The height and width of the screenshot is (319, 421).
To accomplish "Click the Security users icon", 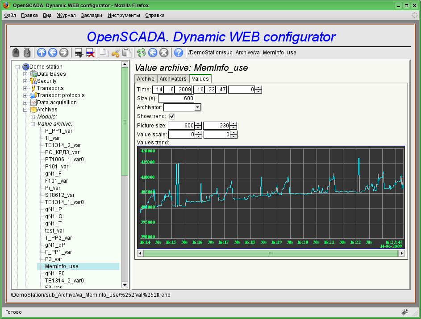I will click(x=33, y=81).
